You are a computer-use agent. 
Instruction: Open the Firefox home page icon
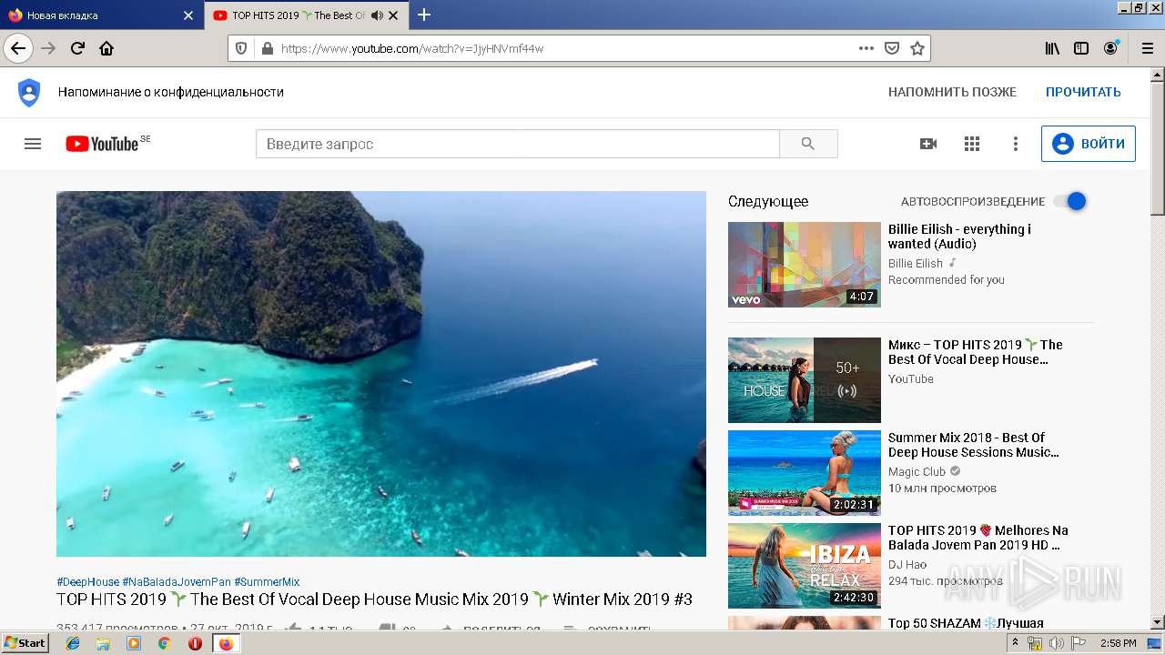[106, 48]
